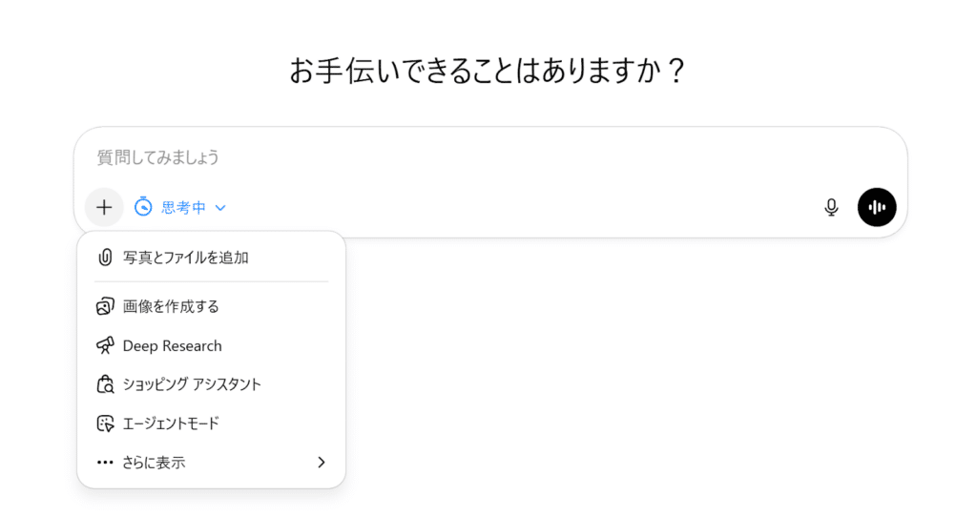Select the Deep Research menu label
This screenshot has width=977, height=517.
coord(173,345)
